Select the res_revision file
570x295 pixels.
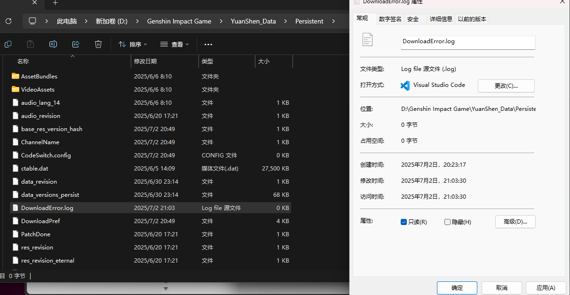[150, 247]
